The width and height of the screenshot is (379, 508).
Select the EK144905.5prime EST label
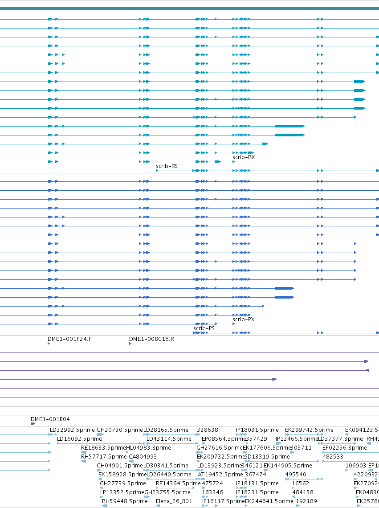[x=288, y=466]
